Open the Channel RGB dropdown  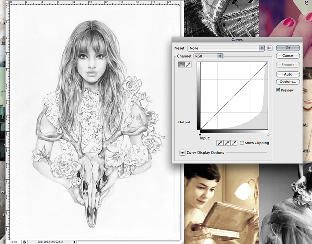208,56
